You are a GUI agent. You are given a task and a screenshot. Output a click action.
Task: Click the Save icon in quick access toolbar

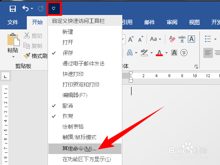click(x=13, y=9)
